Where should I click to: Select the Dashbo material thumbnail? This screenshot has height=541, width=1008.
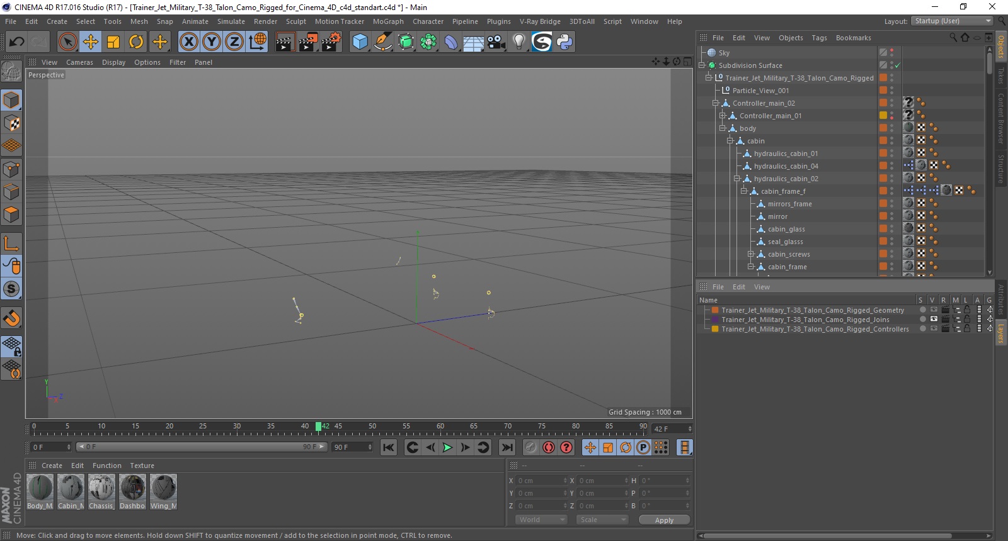coord(132,488)
